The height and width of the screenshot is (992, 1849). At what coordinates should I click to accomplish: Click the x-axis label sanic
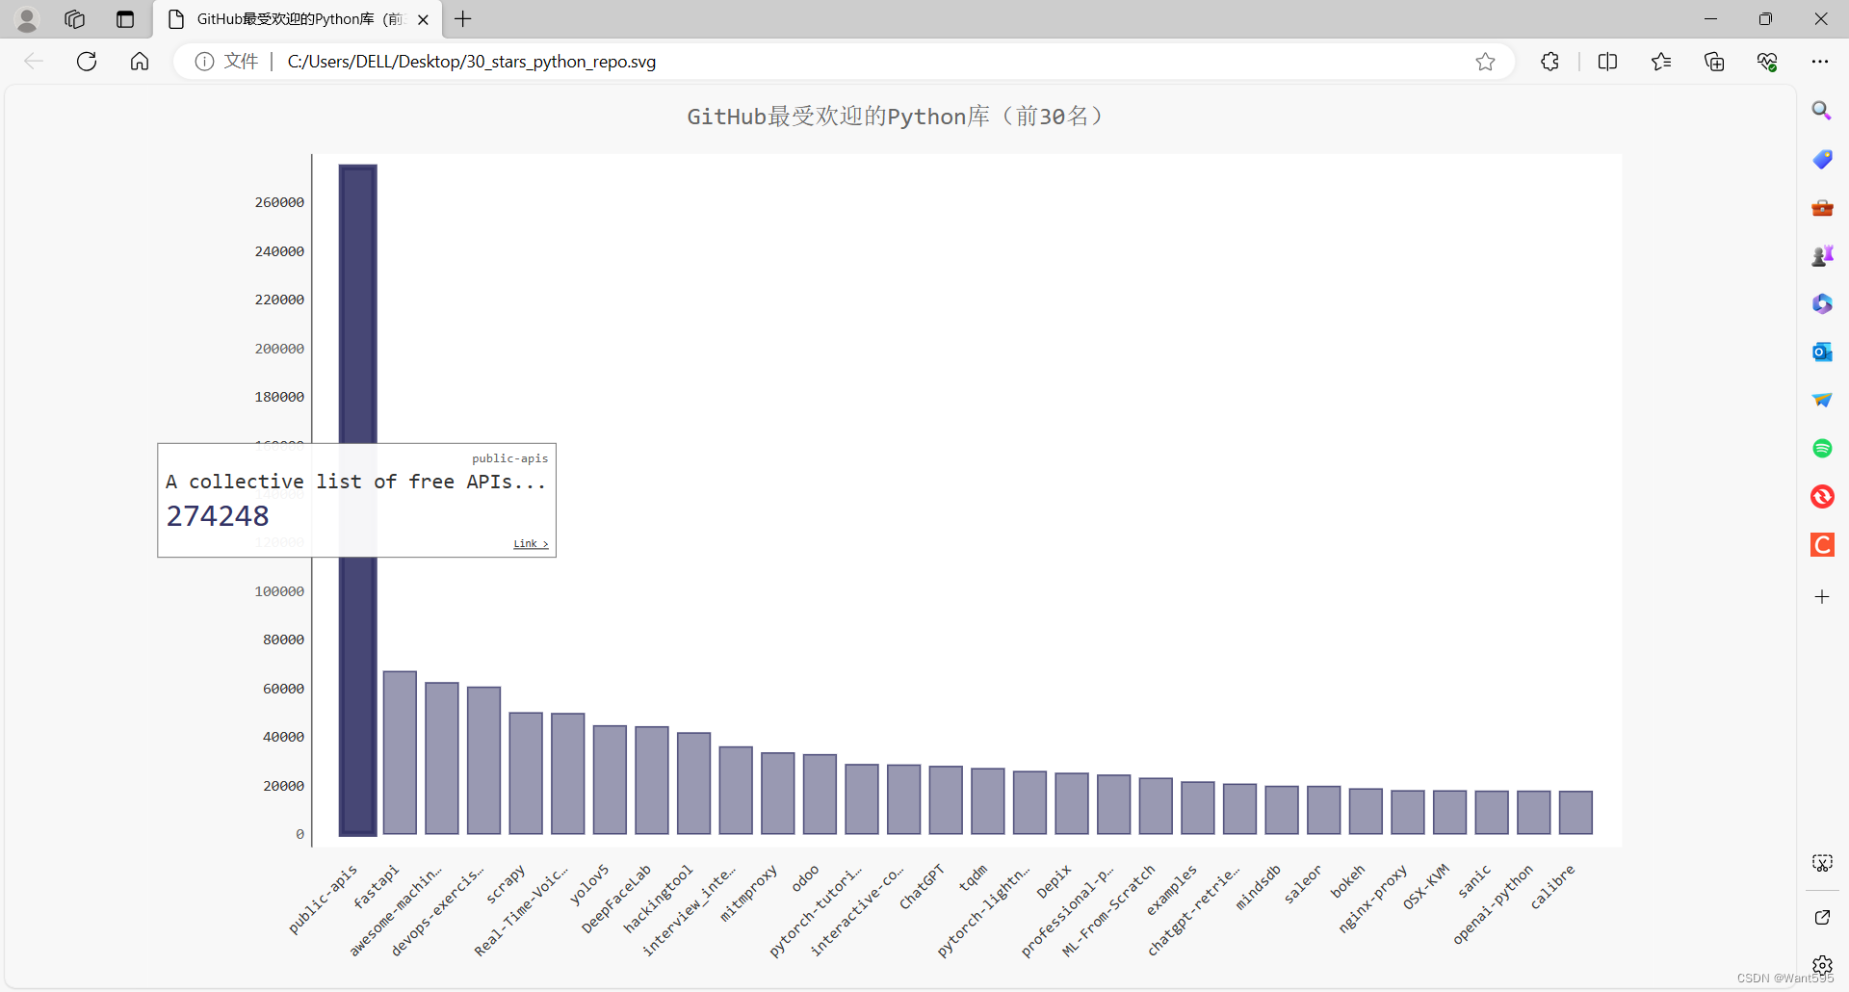(x=1473, y=882)
